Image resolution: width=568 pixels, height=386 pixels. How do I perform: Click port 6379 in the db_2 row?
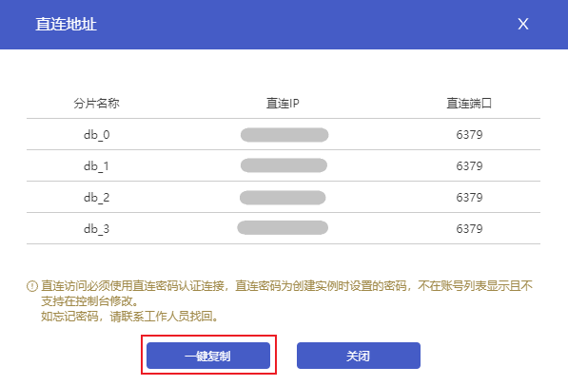[x=469, y=198]
